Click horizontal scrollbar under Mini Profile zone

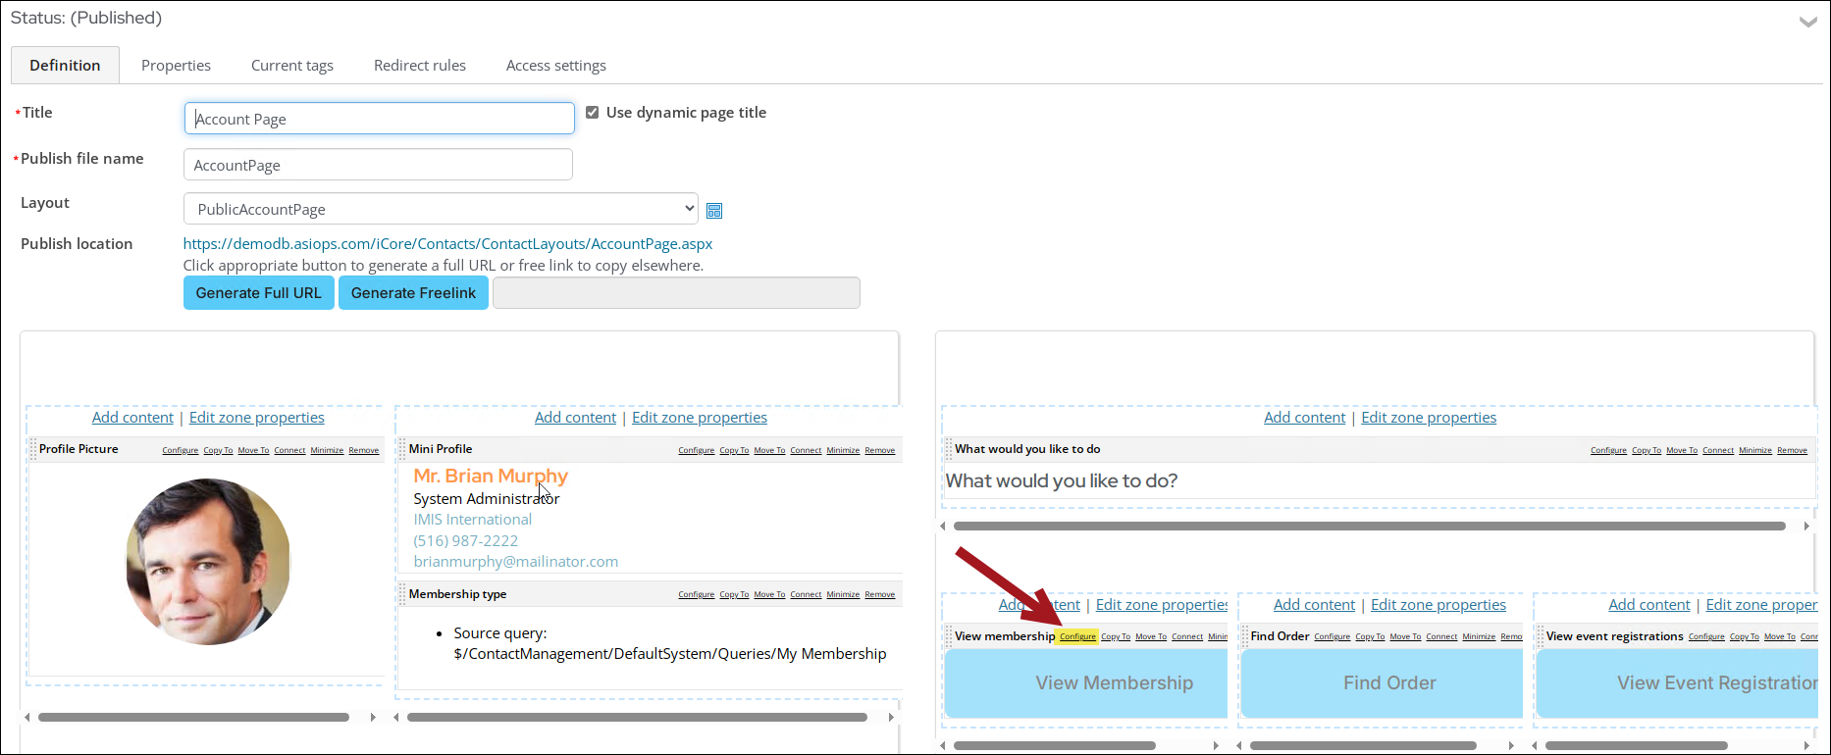point(637,718)
